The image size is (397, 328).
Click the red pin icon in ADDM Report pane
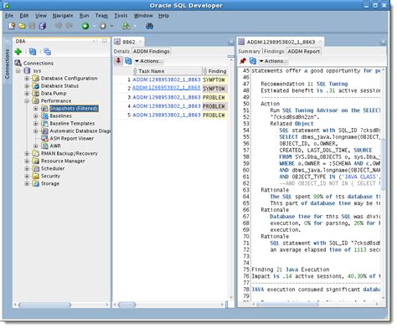click(x=243, y=61)
